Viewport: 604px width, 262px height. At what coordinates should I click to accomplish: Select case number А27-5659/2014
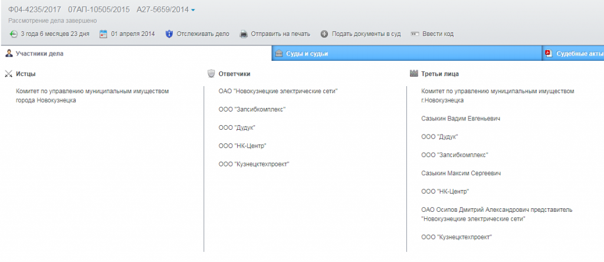[x=163, y=9]
